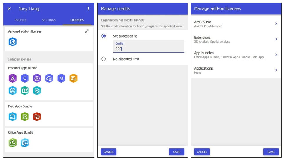Edit assigned add-on licenses with pencil icon

(87, 31)
